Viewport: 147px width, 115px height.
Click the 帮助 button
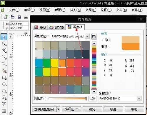[134, 109]
